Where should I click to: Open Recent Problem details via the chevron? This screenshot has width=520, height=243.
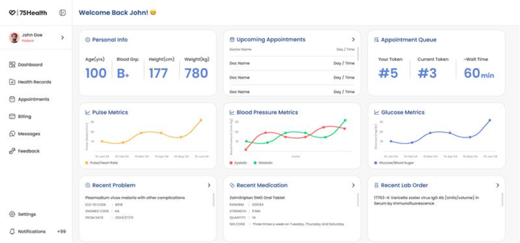point(209,185)
